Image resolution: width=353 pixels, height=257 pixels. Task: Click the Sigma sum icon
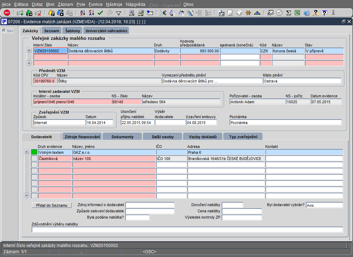tap(288, 13)
